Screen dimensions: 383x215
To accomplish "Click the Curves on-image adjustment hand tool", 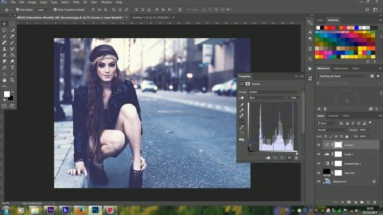I will coord(242,98).
